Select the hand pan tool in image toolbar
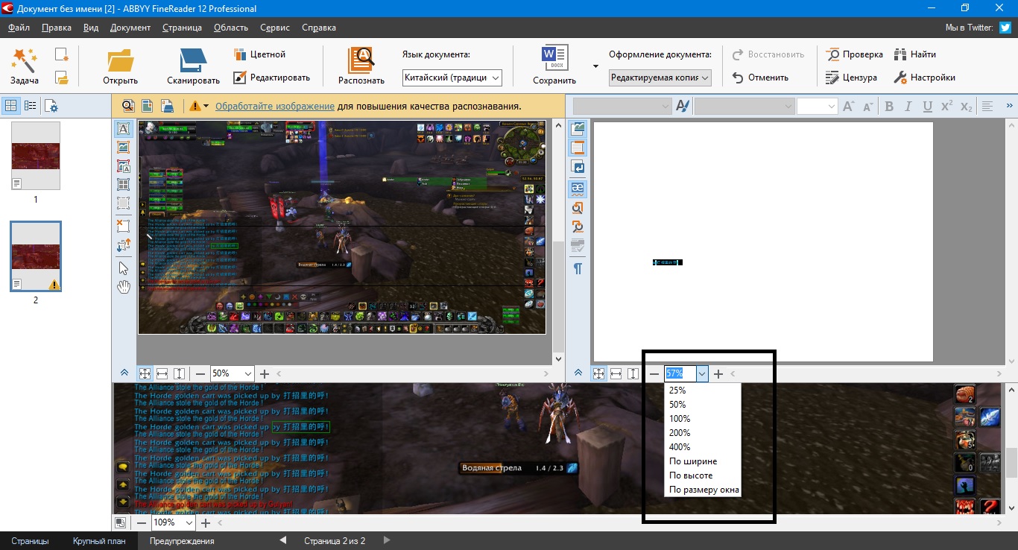Image resolution: width=1018 pixels, height=550 pixels. [124, 287]
